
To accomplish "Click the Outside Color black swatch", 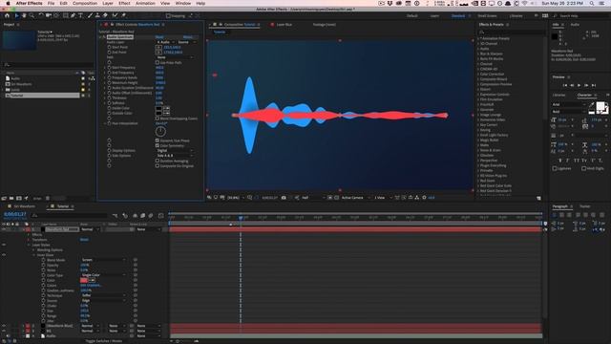I will click(x=158, y=113).
